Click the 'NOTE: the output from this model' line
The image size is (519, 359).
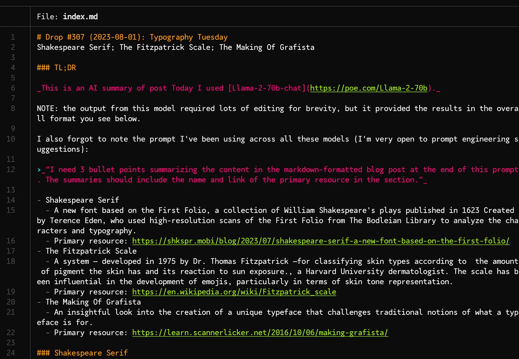(x=277, y=113)
